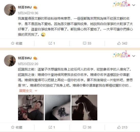Open comments icon showing 33
The image size is (140, 132).
pos(85,43)
